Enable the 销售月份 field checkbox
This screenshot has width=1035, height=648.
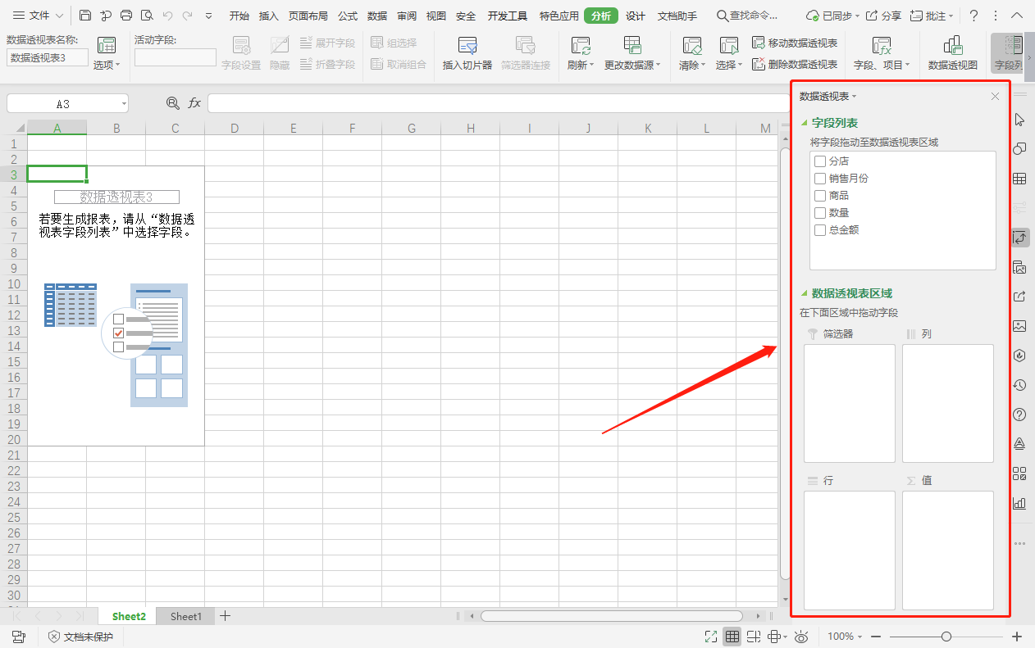(820, 179)
